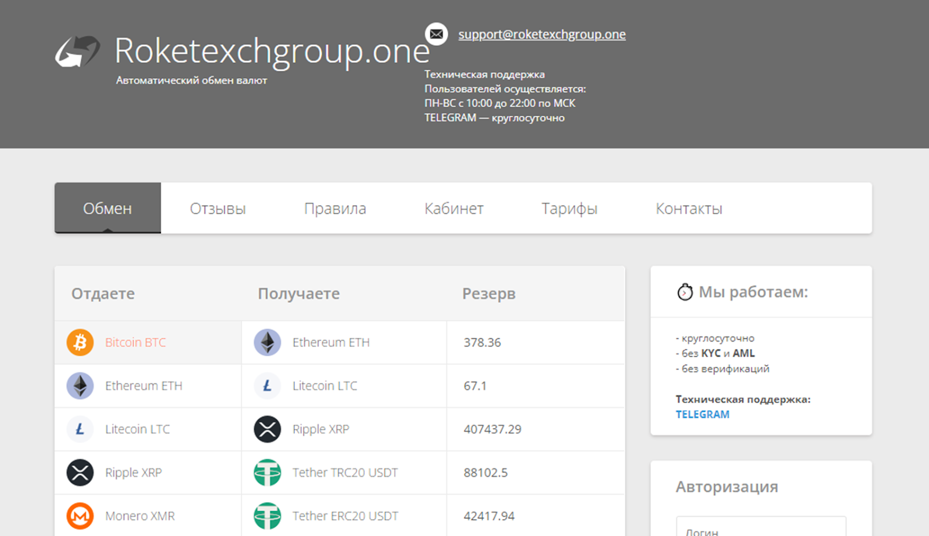The image size is (929, 536).
Task: Click the envelope mail icon in header
Action: (x=436, y=34)
